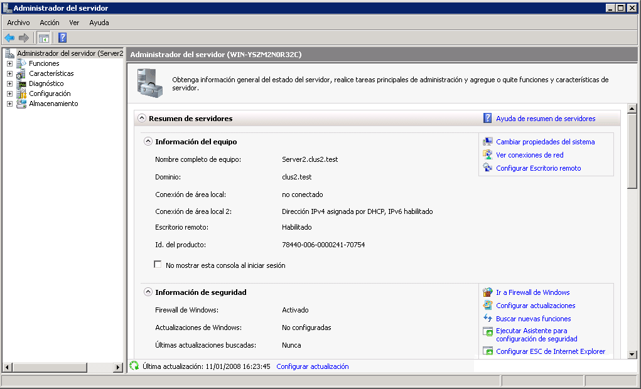The height and width of the screenshot is (389, 641).
Task: Click the Forward arrow toolbar icon
Action: point(24,38)
